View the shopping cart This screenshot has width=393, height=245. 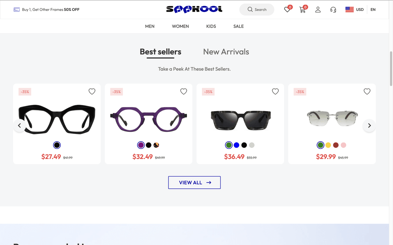[302, 10]
